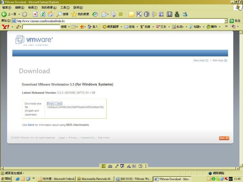
Task: Click the 登入 sign-in button
Action: pyautogui.click(x=93, y=27)
